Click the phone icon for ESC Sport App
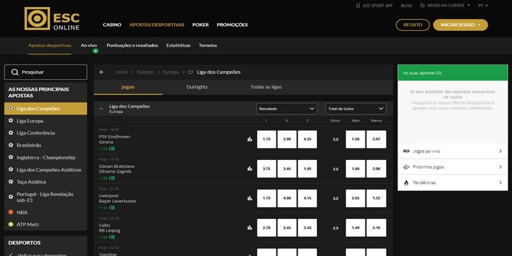This screenshot has width=512, height=256. point(358,6)
